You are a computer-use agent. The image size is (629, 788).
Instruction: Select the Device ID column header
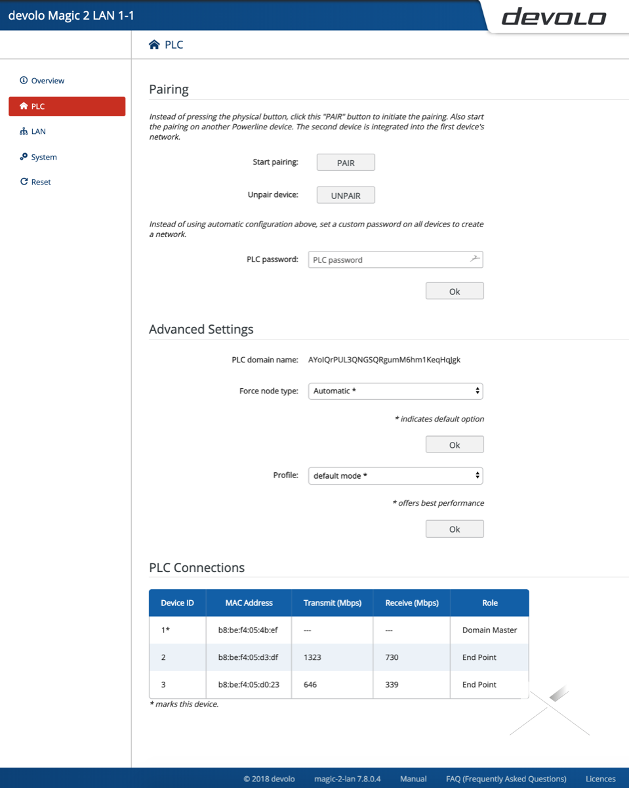[x=177, y=603]
